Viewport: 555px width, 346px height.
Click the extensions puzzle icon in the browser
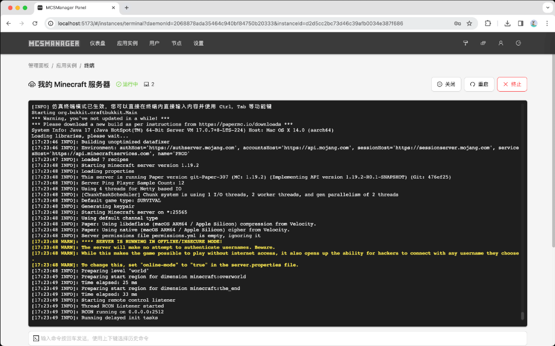click(487, 24)
